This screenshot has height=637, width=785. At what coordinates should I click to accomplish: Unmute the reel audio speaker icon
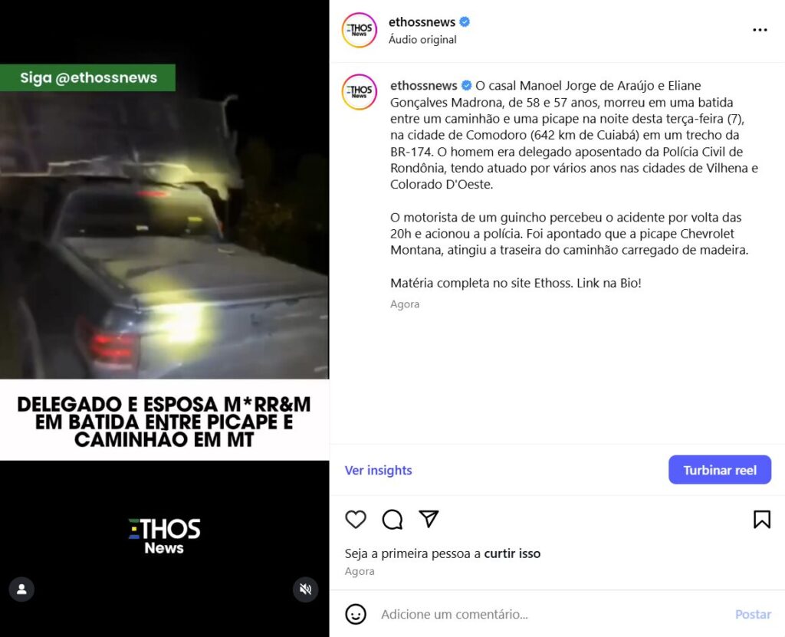pyautogui.click(x=305, y=589)
